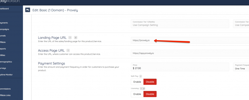Screen dimensions: 249x100
Task: Click the page title 'Edit: Basic (1 Domain) - Provely'
Action: [x=55, y=10]
